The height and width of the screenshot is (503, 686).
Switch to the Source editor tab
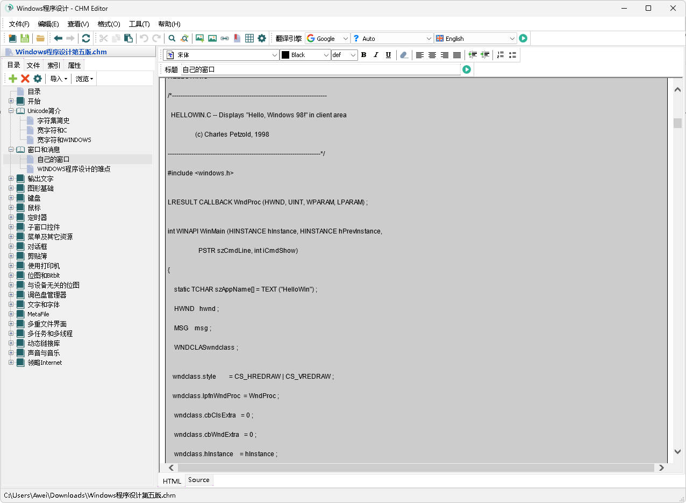tap(199, 480)
